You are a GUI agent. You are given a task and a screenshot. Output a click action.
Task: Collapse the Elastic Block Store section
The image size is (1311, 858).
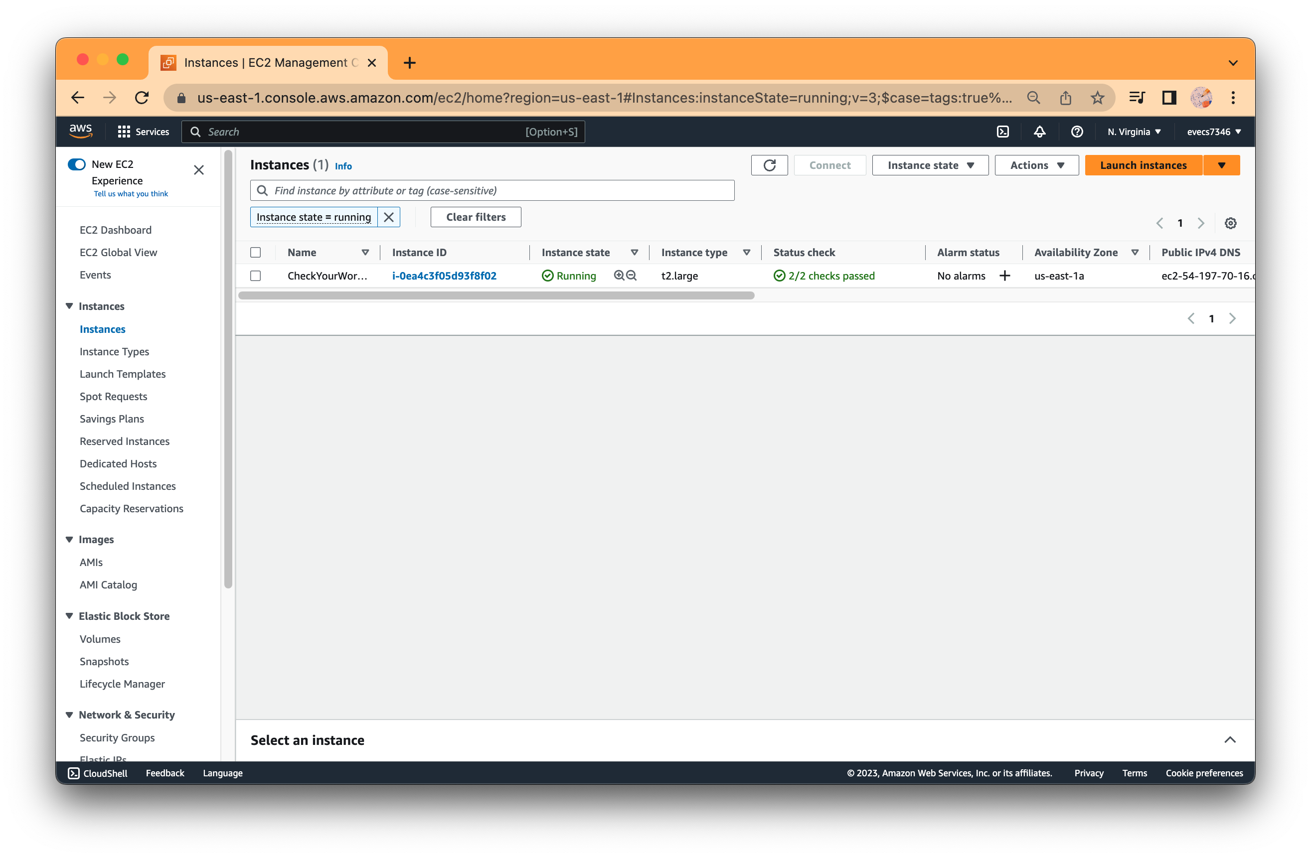coord(69,616)
